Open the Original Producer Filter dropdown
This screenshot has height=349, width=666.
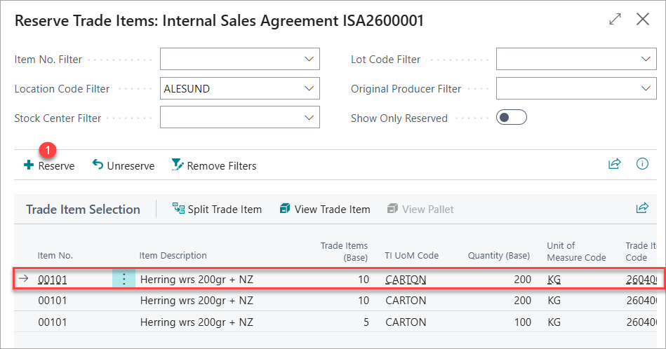pyautogui.click(x=646, y=88)
